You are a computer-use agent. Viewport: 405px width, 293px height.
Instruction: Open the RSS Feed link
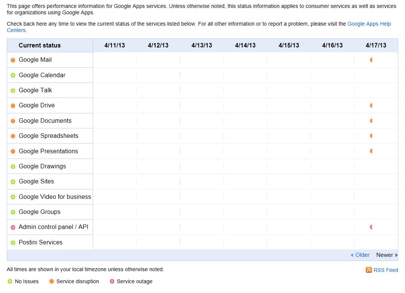[x=386, y=270]
